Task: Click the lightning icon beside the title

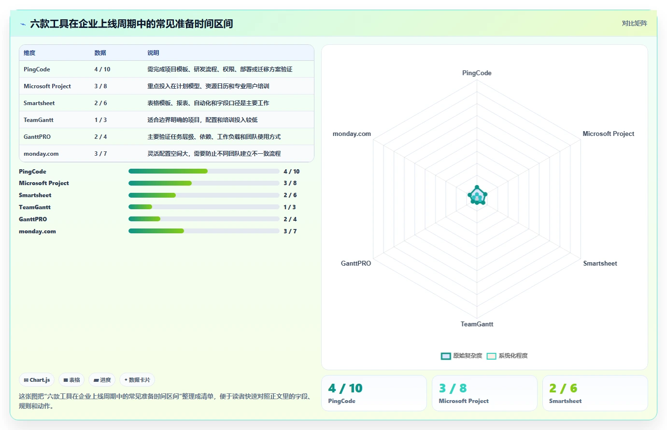Action: coord(23,24)
